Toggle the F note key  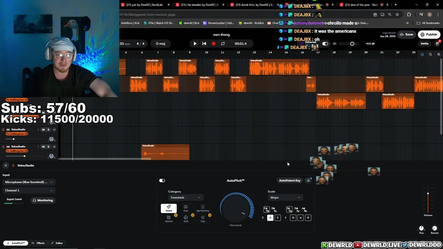coord(286,218)
